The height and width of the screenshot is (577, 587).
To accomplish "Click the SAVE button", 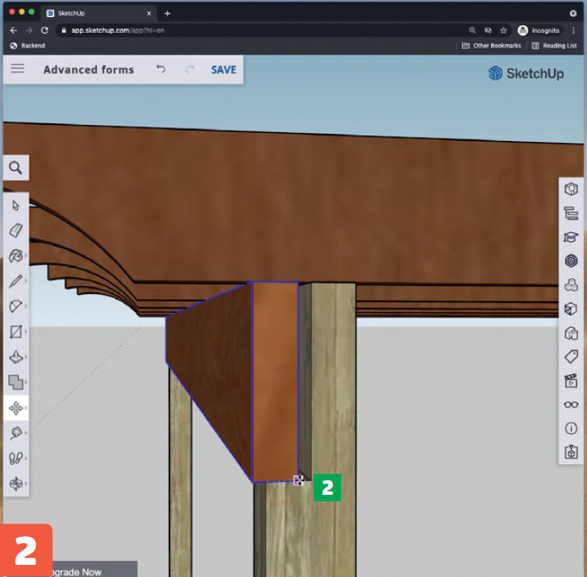I will pos(223,69).
